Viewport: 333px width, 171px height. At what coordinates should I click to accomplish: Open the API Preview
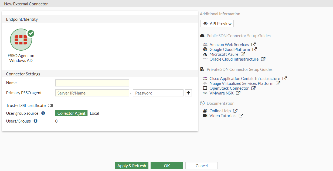[x=217, y=23]
